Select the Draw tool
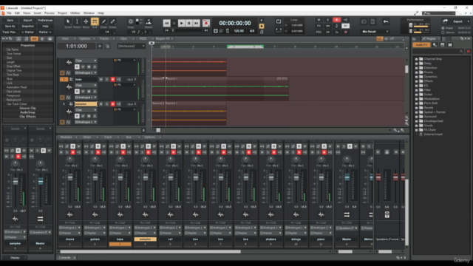The height and width of the screenshot is (266, 473). (103, 21)
